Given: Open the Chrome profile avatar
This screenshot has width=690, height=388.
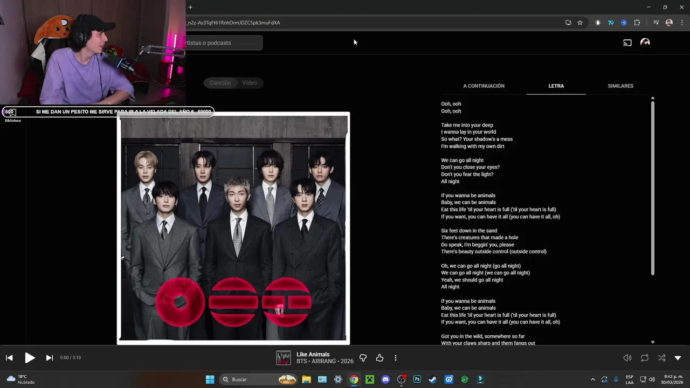Looking at the screenshot, I should 669,23.
